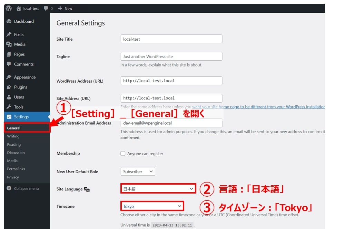The image size is (345, 229).
Task: Click the Pages icon in sidebar
Action: pyautogui.click(x=9, y=54)
